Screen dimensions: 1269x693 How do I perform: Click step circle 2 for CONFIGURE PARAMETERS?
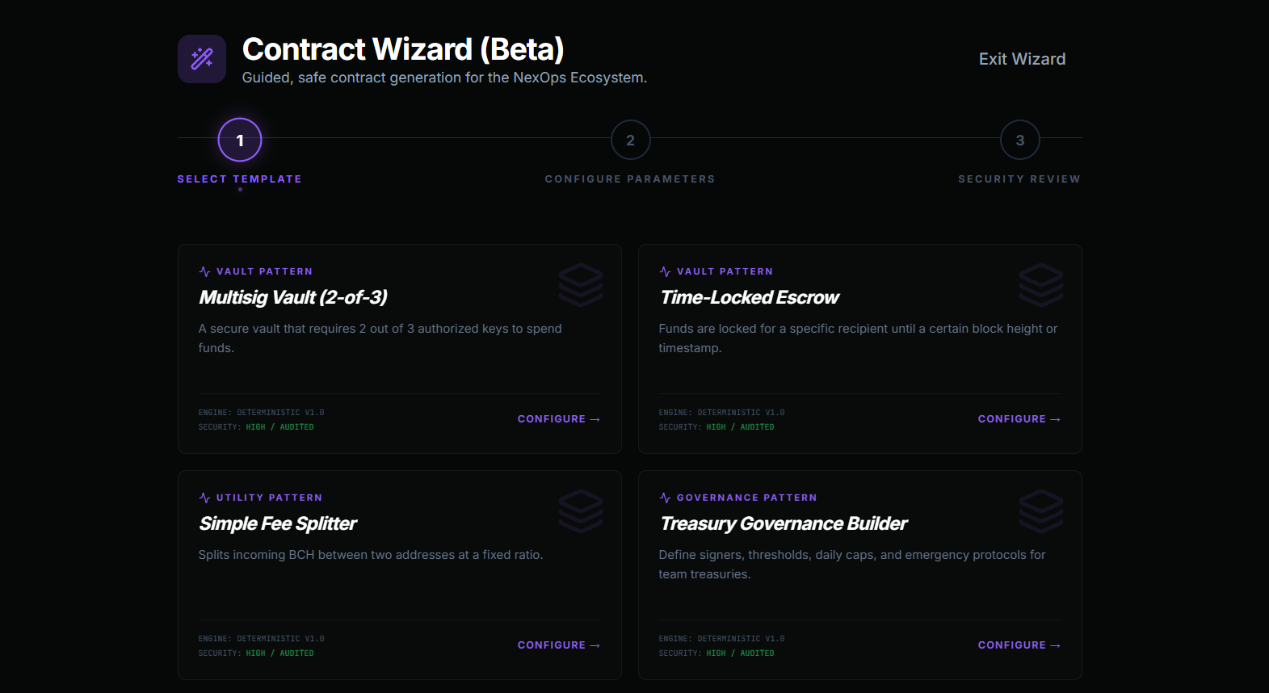[630, 139]
